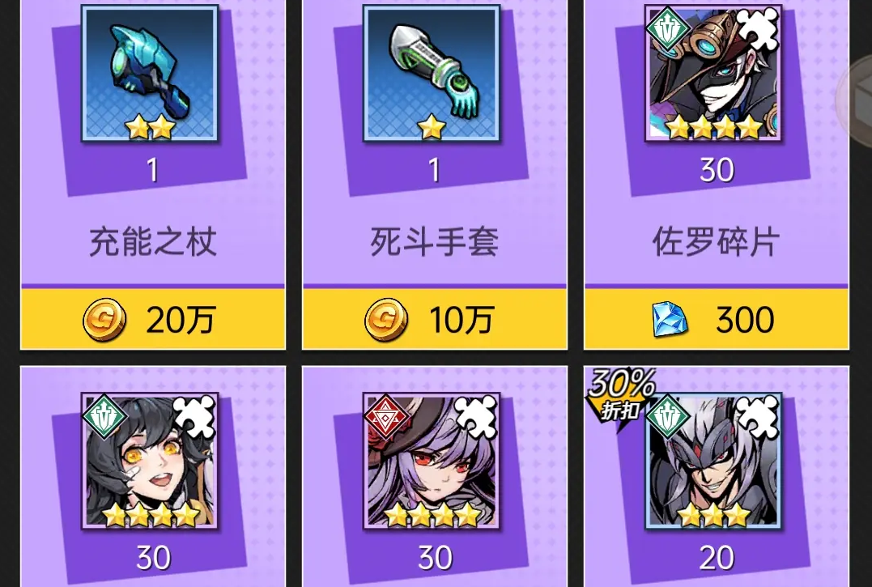Purchase 佐罗碎片 for 300 diamonds
872x587 pixels.
click(717, 319)
